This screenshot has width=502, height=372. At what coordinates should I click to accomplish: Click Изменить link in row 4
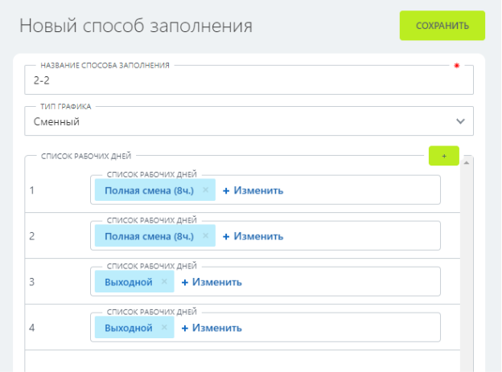(212, 328)
